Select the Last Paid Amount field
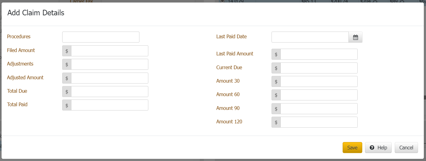Viewport: 426px width, 161px height. pos(319,54)
